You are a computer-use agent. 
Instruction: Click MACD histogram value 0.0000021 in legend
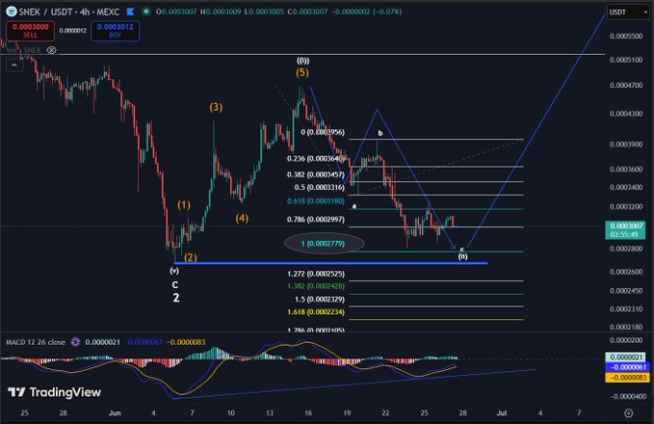tap(102, 342)
